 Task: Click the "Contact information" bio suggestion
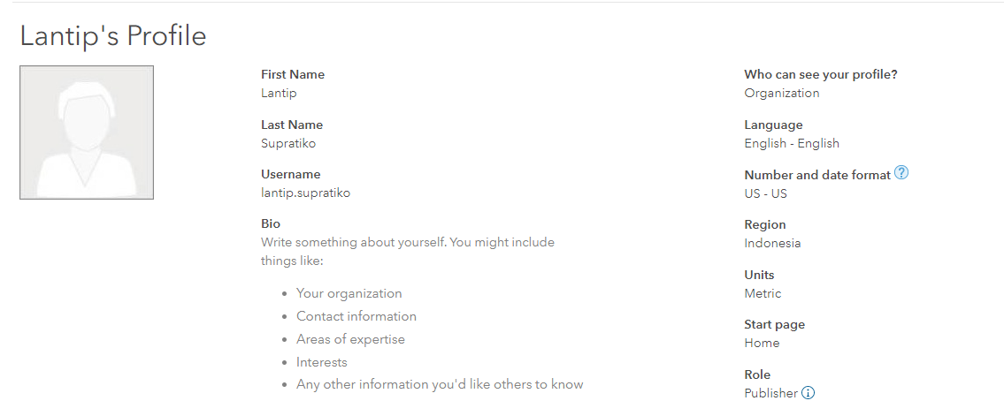click(x=356, y=316)
